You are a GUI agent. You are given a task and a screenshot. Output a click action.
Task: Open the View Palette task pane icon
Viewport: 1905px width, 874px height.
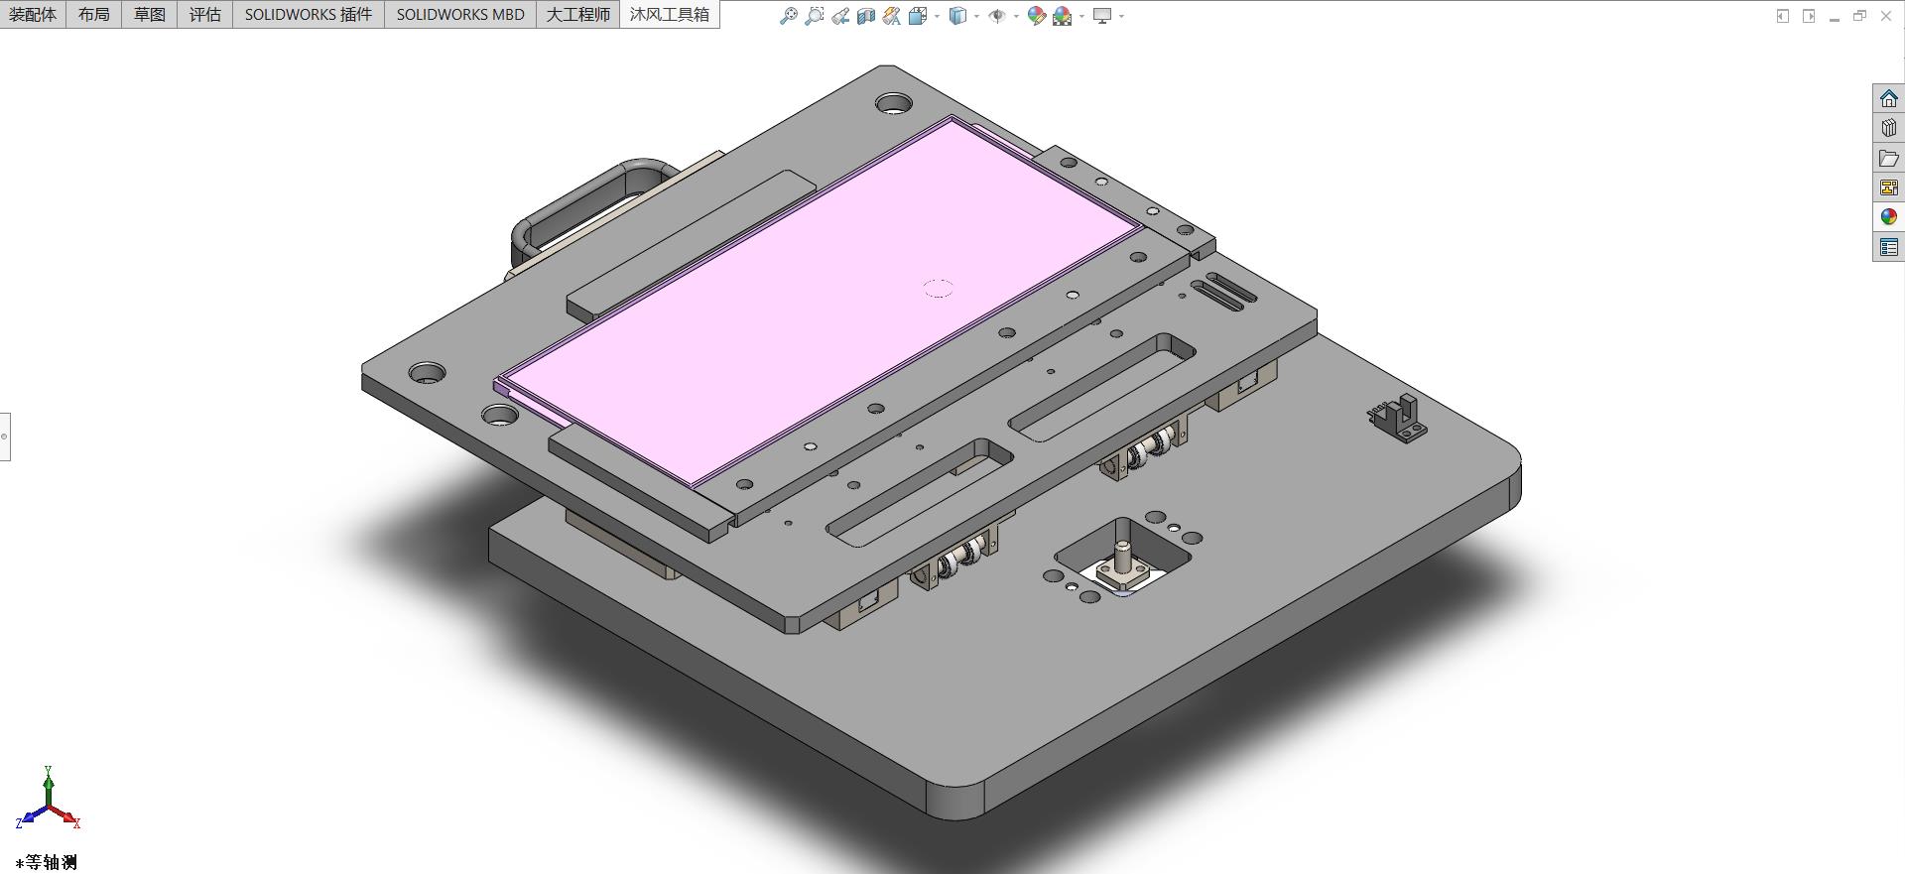point(1889,187)
